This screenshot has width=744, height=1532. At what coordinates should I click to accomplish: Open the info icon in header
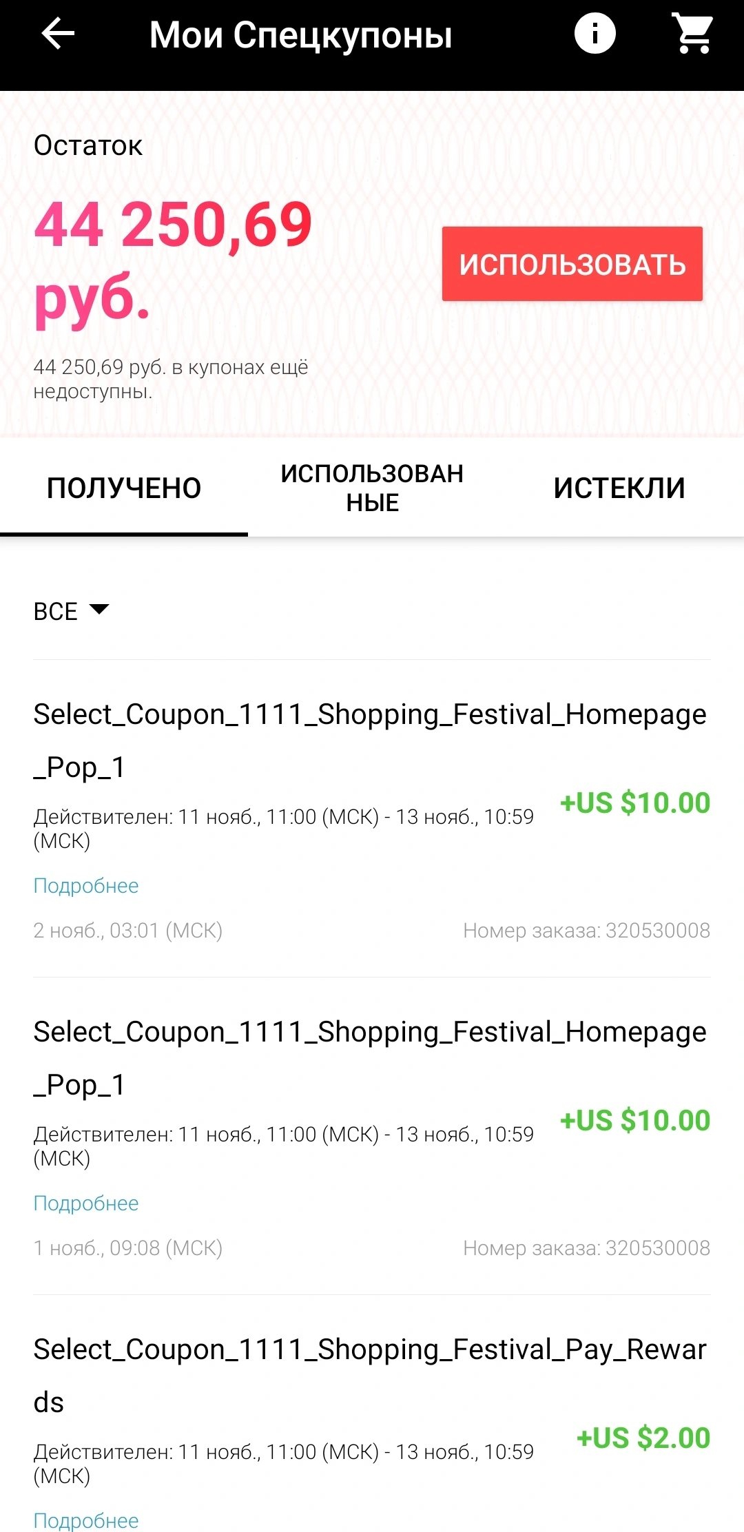(x=595, y=33)
